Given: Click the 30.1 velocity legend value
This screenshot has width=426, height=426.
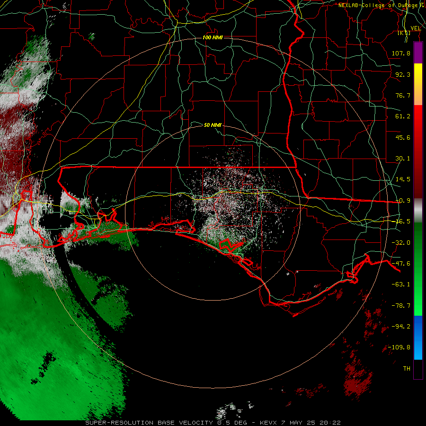Looking at the screenshot, I should click(x=403, y=159).
